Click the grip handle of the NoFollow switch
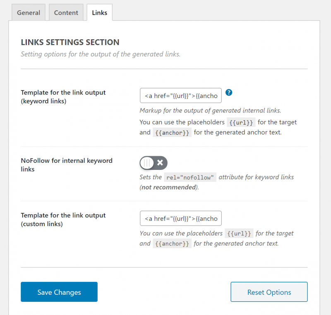This screenshot has height=315, width=331. (147, 163)
